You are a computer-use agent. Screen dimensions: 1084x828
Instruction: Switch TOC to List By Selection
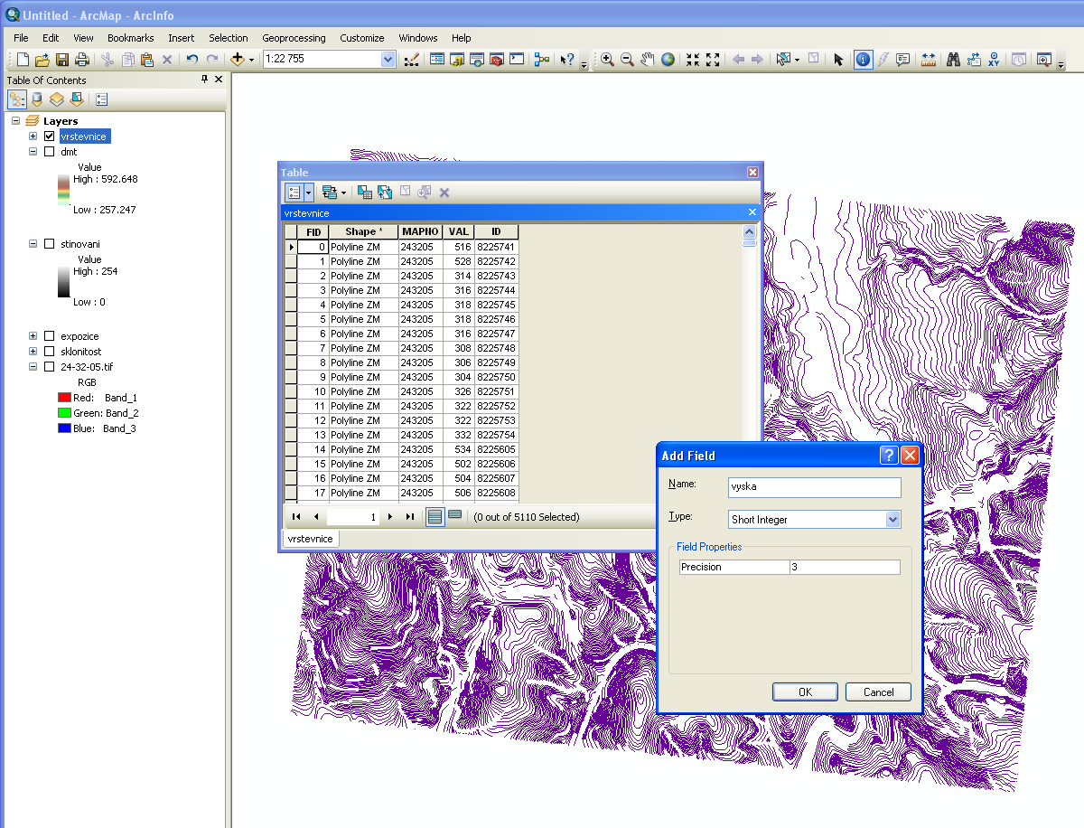pos(77,99)
